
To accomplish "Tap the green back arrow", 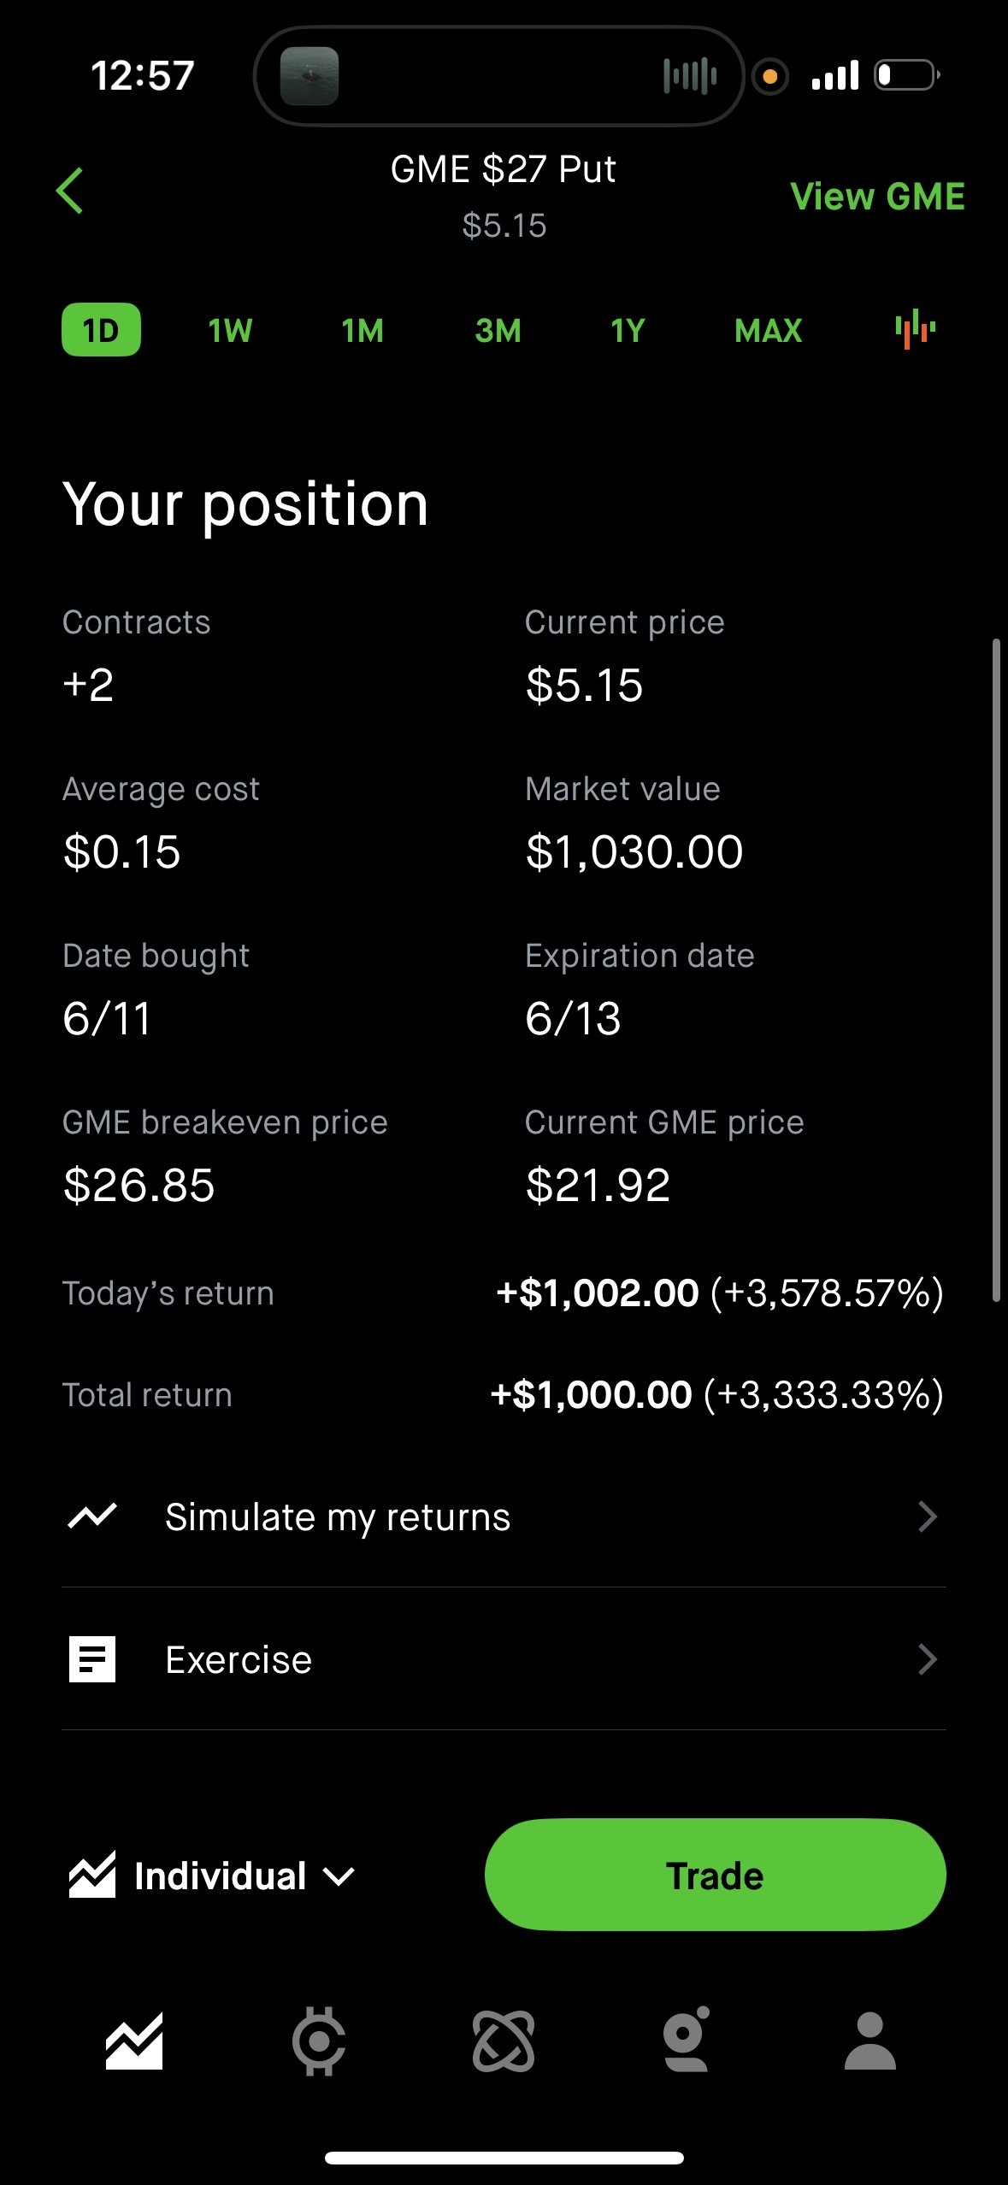I will pos(69,191).
